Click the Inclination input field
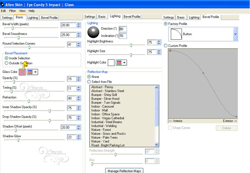Screen dimensions: 250x173 pos(123,36)
